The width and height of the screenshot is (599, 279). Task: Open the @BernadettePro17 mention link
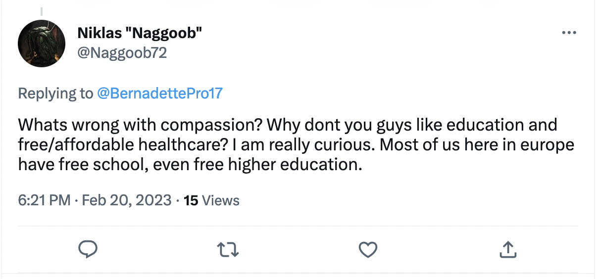160,93
